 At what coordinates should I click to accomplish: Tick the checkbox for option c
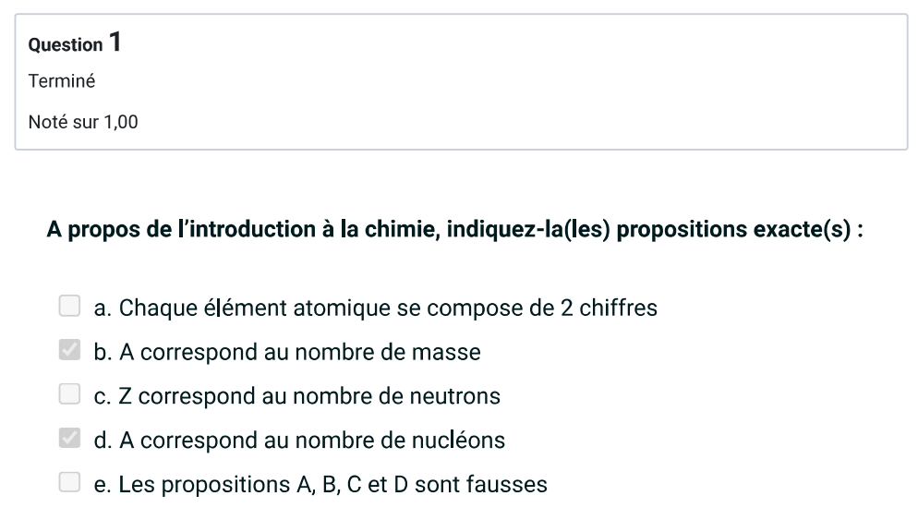69,394
